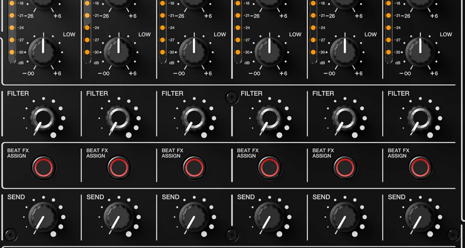This screenshot has width=465, height=248.
Task: Select the FILTER knob on channel 4
Action: [x=268, y=117]
